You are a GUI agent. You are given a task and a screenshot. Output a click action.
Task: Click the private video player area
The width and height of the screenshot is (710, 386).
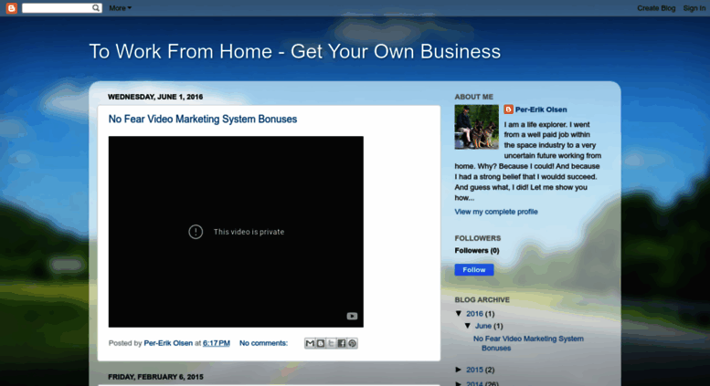pyautogui.click(x=236, y=232)
